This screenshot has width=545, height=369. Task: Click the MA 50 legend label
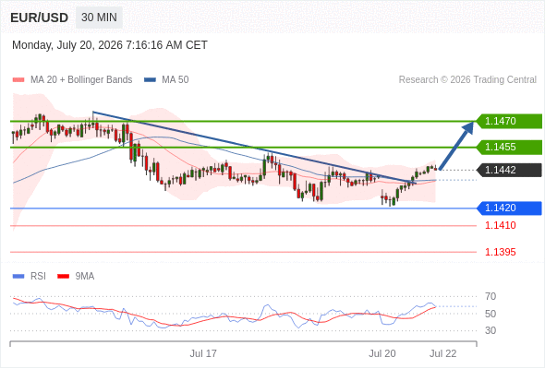point(176,80)
